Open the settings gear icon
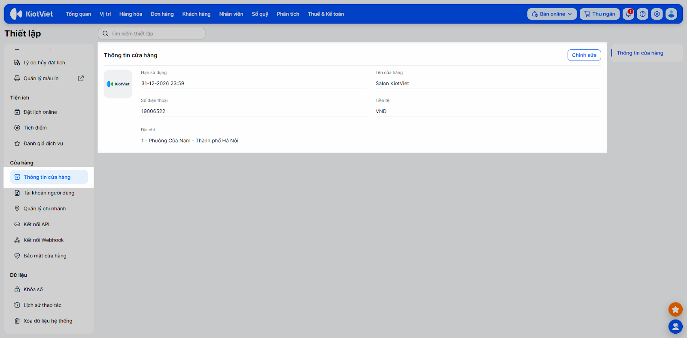687x338 pixels. (x=657, y=14)
